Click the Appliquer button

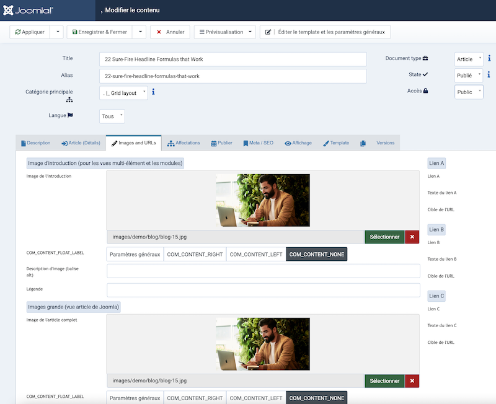pos(30,32)
